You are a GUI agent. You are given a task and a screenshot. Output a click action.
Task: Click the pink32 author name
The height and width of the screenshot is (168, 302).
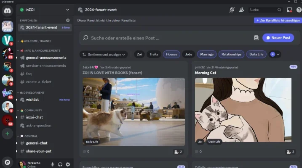200,67
